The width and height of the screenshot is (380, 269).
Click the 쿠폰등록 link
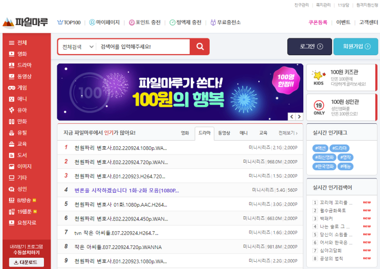coord(318,23)
